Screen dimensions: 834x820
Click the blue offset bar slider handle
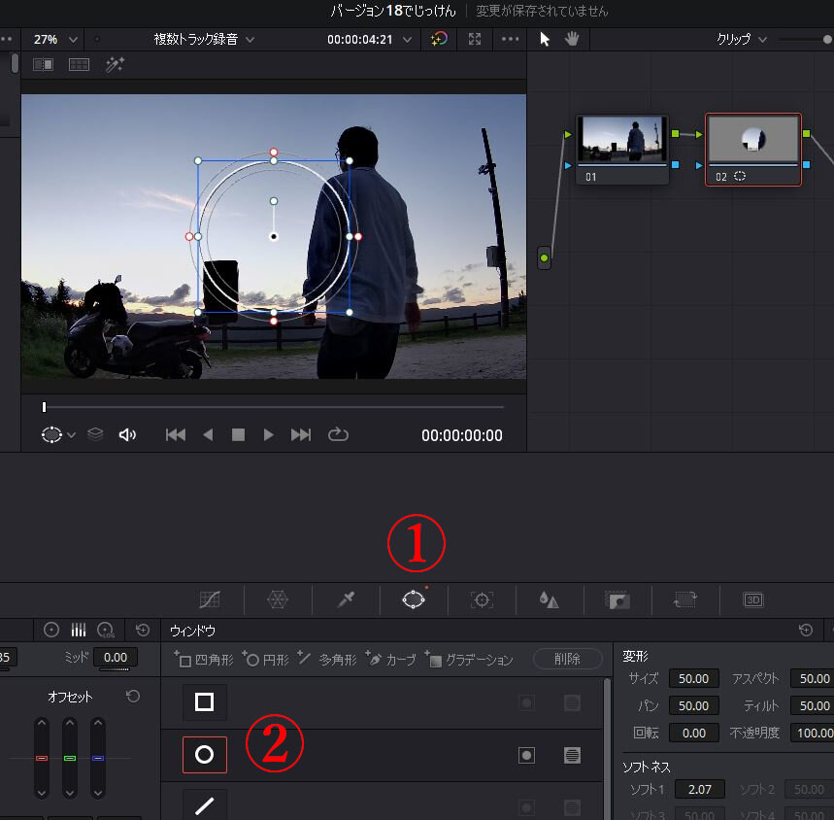tap(98, 758)
